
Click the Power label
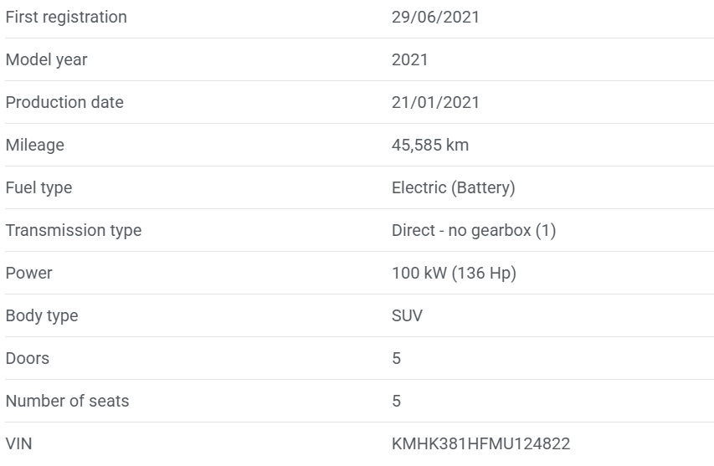[x=28, y=273]
